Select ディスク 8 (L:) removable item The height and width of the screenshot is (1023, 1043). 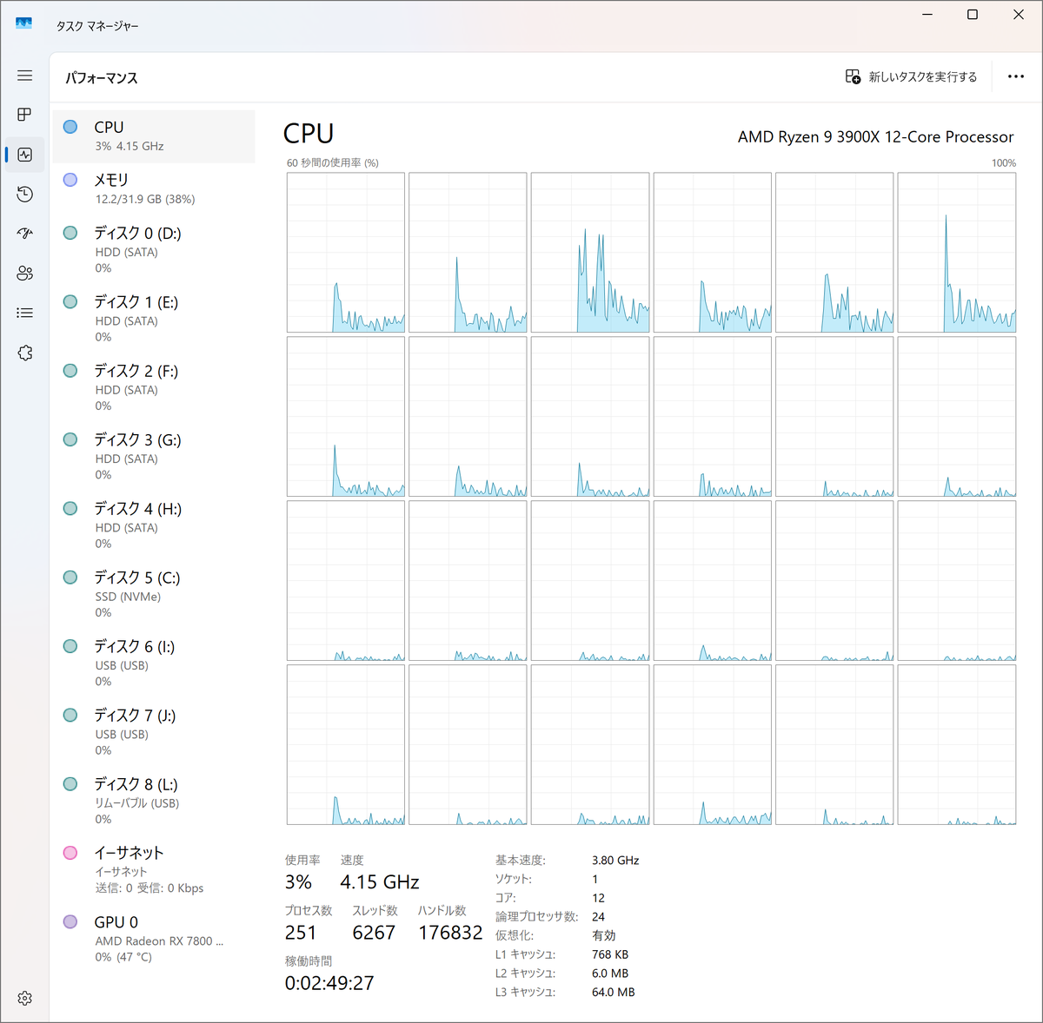pos(154,801)
